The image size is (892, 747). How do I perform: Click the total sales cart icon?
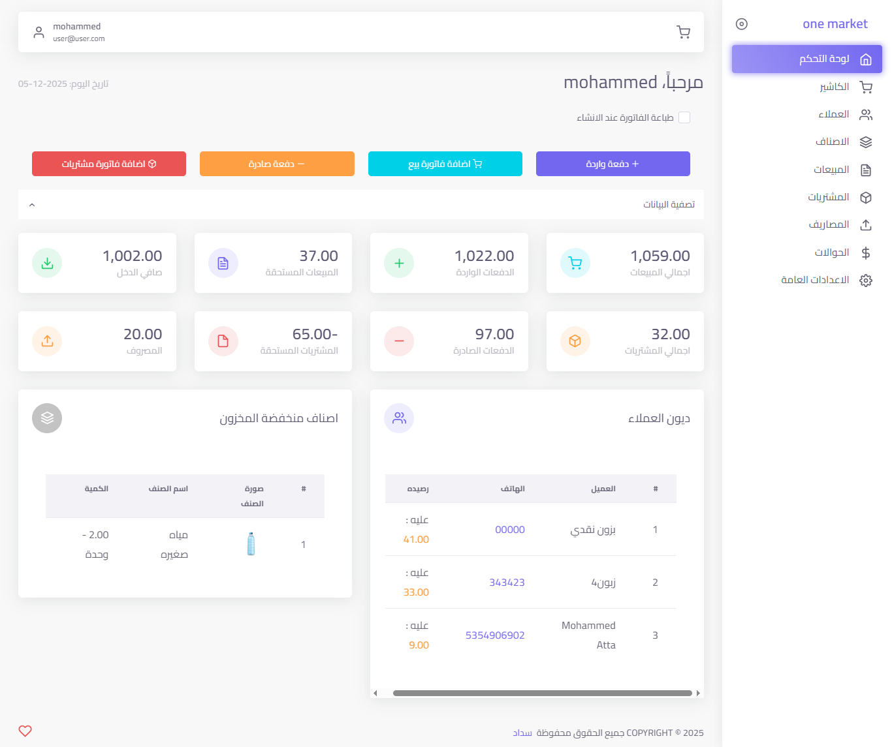575,263
